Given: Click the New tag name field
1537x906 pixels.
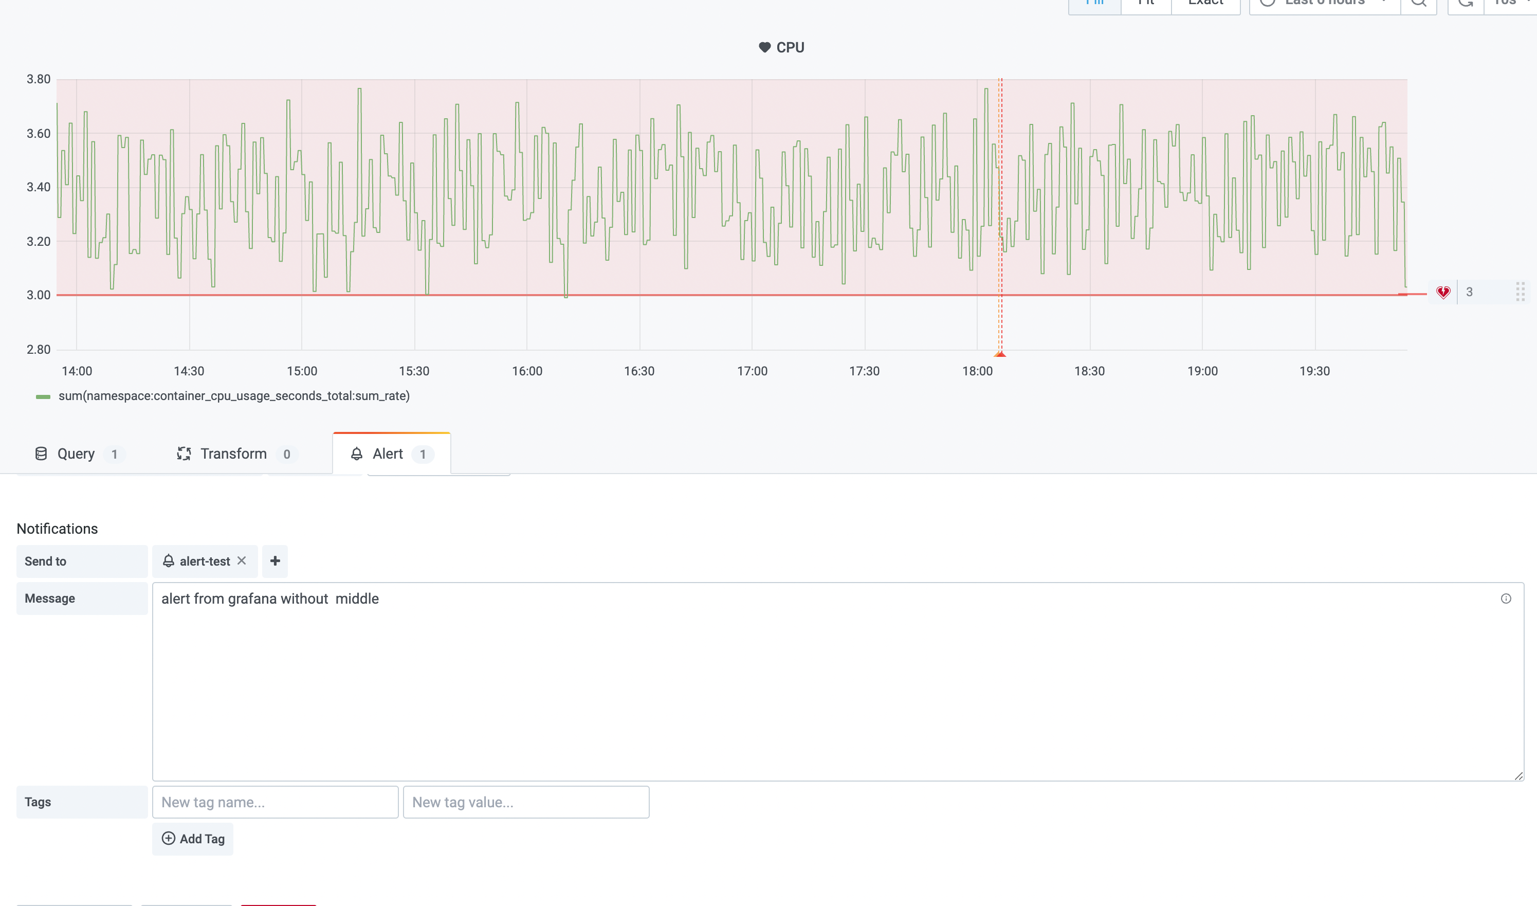Looking at the screenshot, I should tap(275, 802).
